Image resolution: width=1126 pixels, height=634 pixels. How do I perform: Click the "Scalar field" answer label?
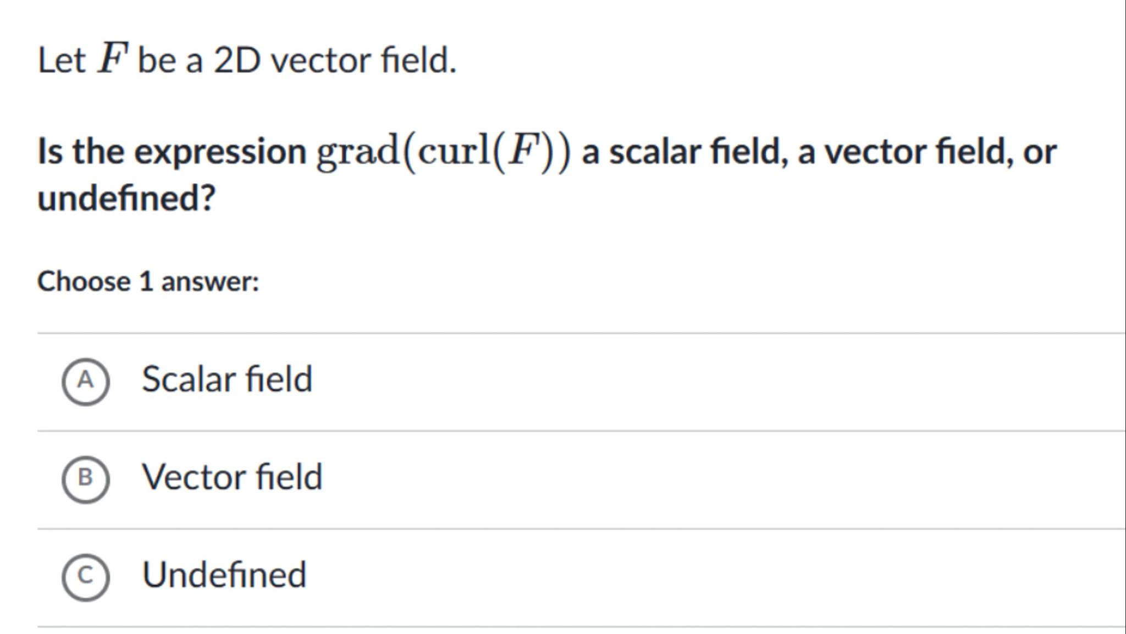227,379
